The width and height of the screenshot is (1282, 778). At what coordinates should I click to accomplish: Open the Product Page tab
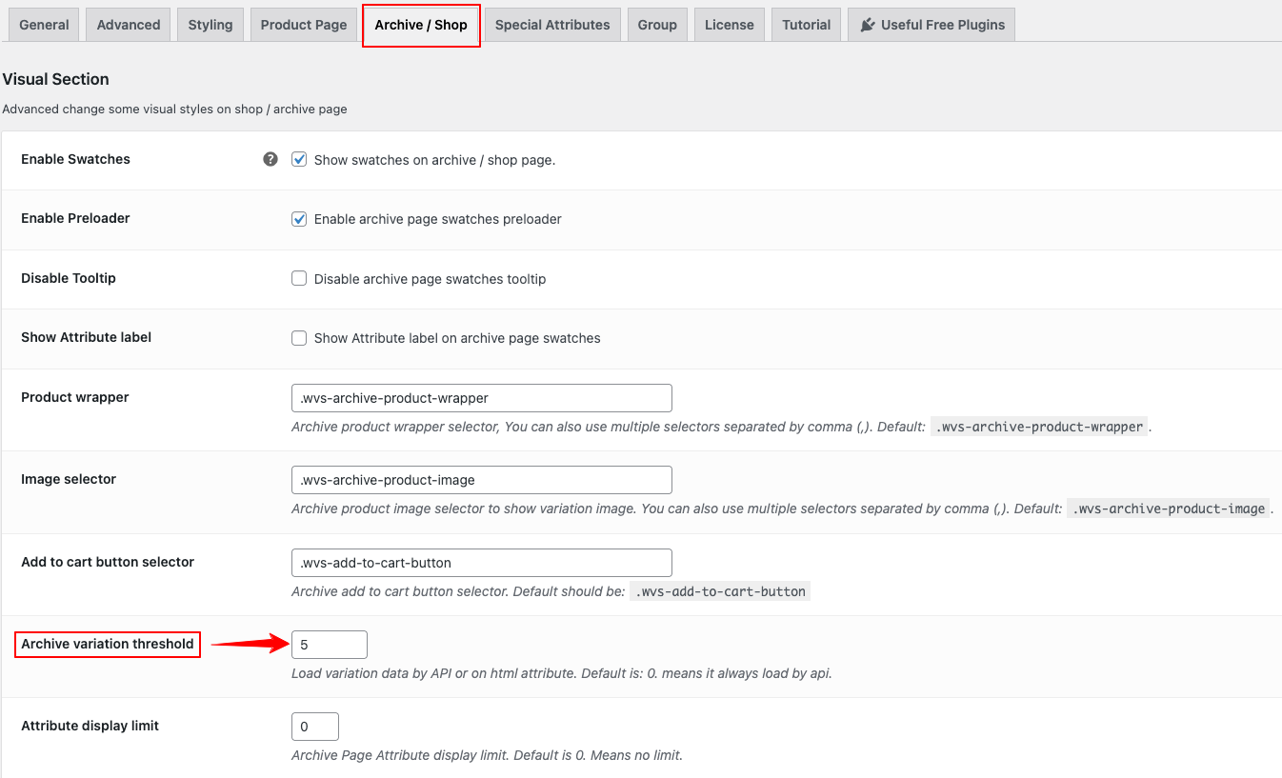point(303,24)
